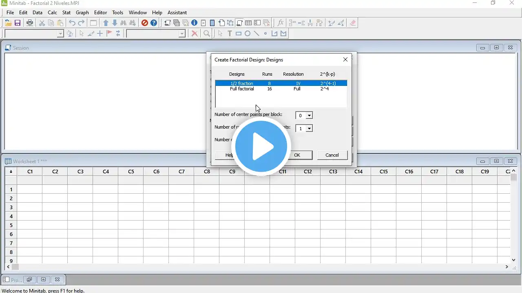Screen dimensions: 522x293
Task: Open the Graph menu
Action: (x=82, y=13)
